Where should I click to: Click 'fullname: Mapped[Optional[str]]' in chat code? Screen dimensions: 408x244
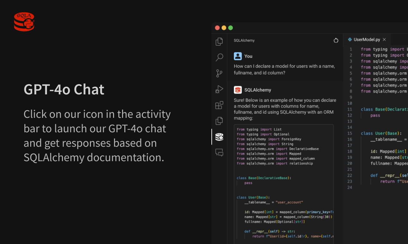pos(275,222)
